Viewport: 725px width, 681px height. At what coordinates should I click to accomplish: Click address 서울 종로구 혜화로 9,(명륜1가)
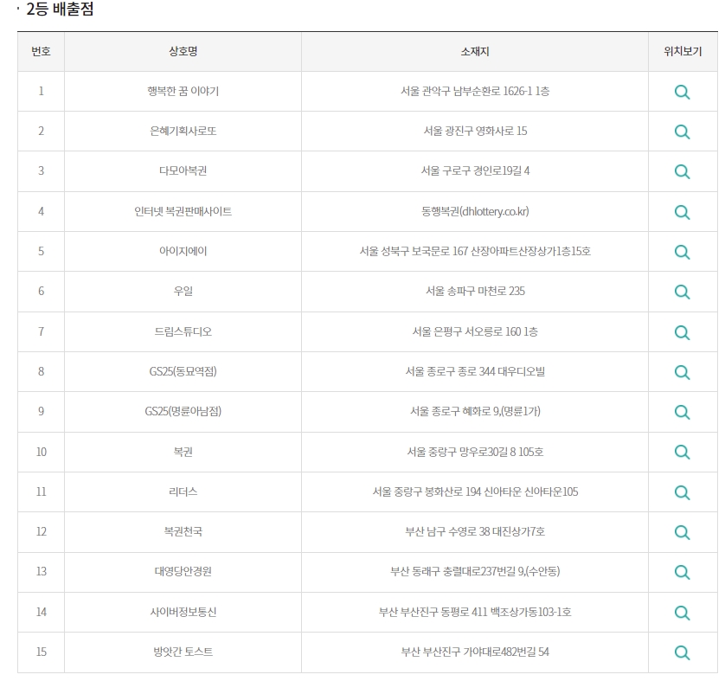coord(475,411)
